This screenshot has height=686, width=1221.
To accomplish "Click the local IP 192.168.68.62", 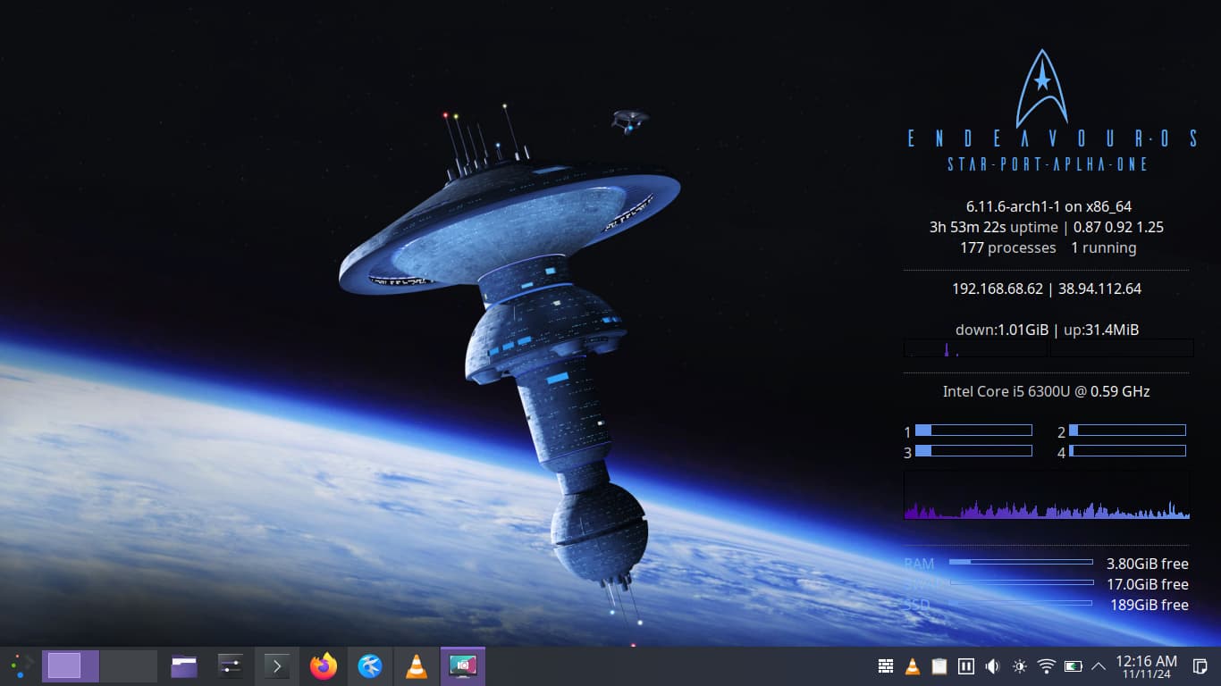I will tap(998, 289).
